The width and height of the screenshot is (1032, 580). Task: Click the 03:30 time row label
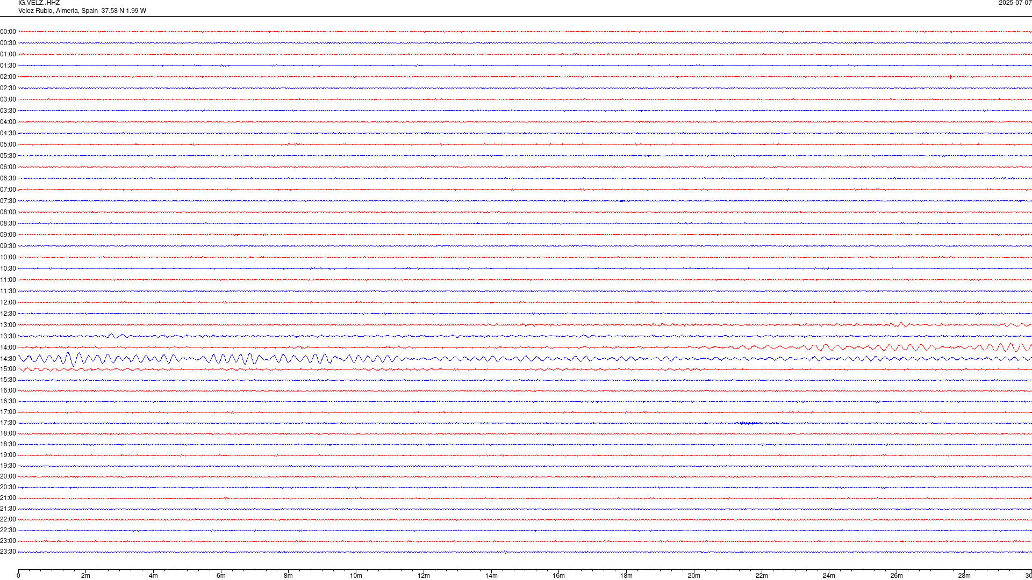click(x=8, y=111)
